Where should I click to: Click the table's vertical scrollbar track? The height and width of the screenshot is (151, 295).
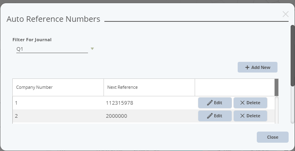coord(277,110)
